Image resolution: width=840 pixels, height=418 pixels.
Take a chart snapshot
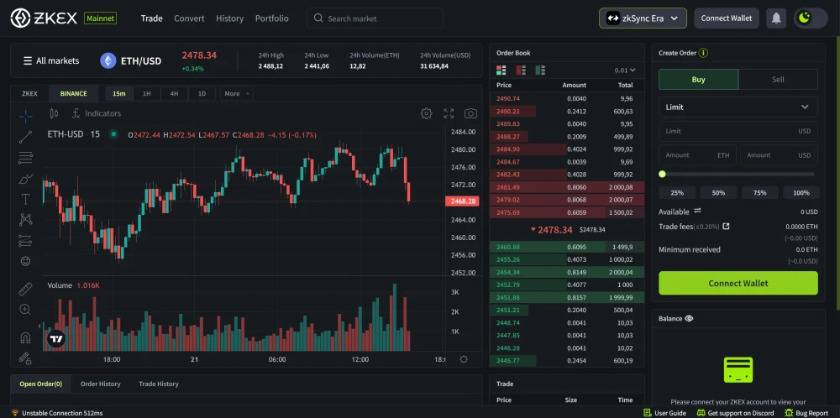[x=471, y=113]
